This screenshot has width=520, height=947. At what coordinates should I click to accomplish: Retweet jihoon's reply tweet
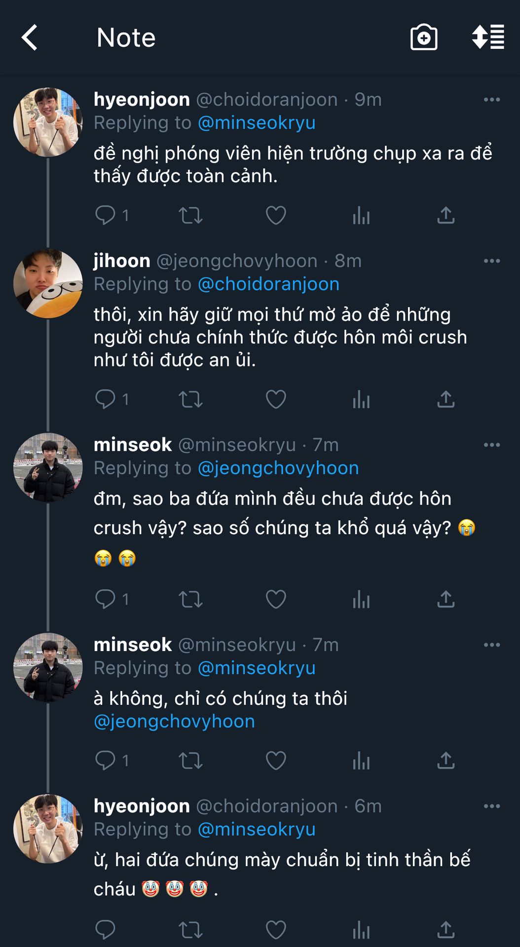[190, 400]
